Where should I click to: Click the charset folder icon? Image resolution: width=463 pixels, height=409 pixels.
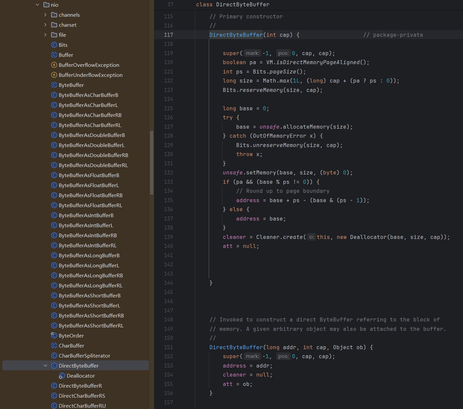pyautogui.click(x=54, y=25)
